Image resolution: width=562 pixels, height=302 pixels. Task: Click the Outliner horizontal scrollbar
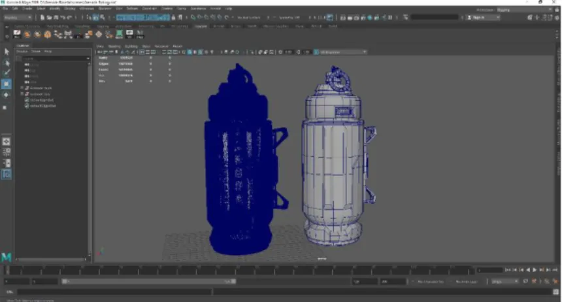coord(52,259)
